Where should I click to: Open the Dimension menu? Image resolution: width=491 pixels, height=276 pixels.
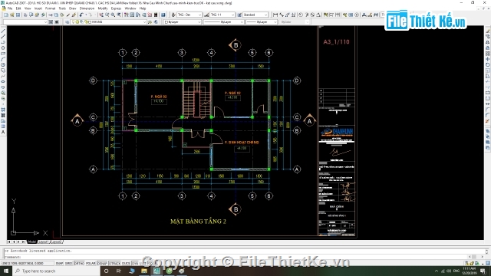[x=87, y=8]
